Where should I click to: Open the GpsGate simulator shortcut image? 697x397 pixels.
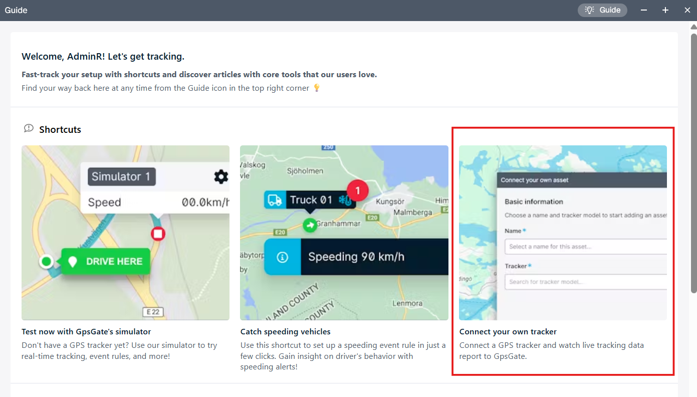pyautogui.click(x=125, y=233)
